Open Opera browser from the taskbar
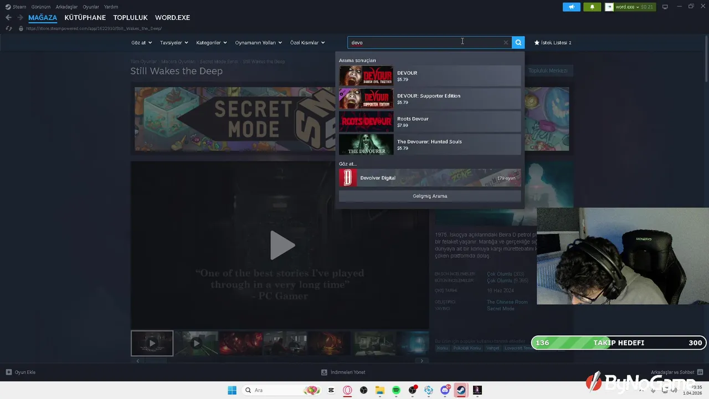 point(347,390)
